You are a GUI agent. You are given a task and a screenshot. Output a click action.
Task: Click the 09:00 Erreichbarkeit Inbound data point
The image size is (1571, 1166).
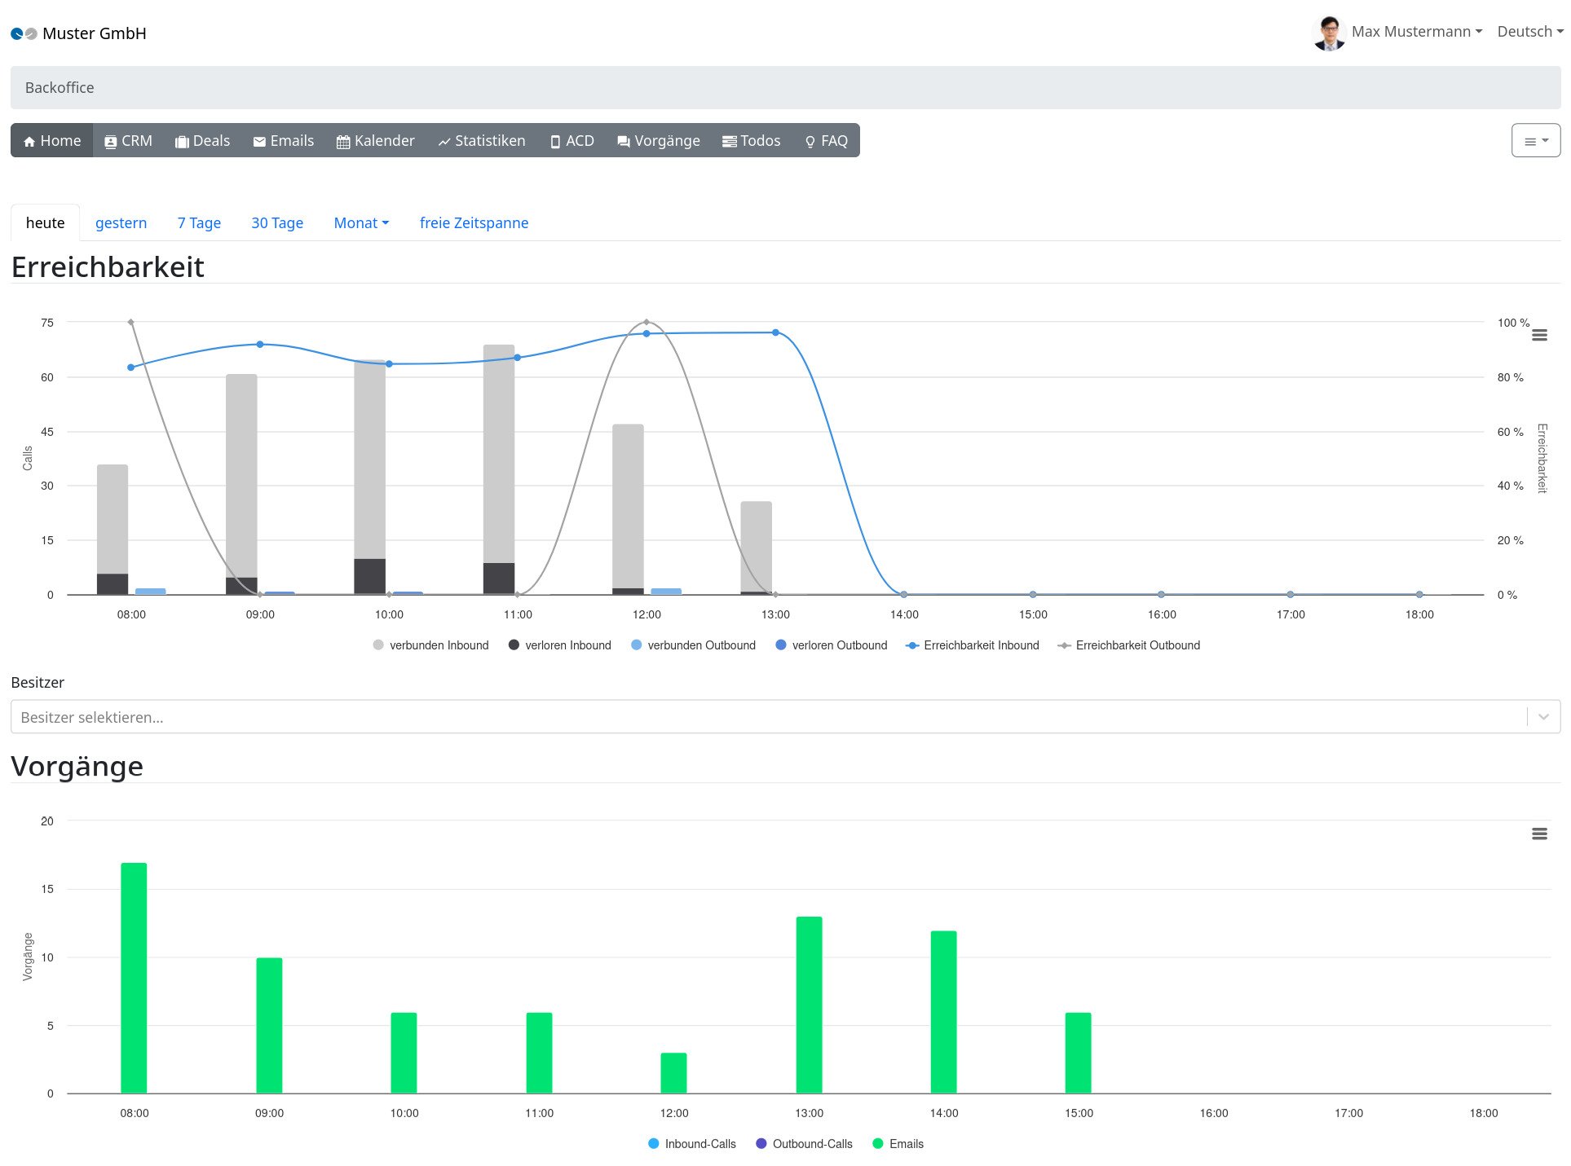tap(260, 345)
